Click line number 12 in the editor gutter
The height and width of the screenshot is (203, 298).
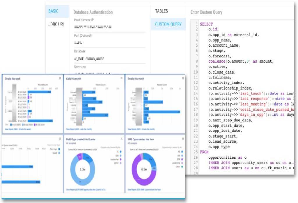[196, 83]
